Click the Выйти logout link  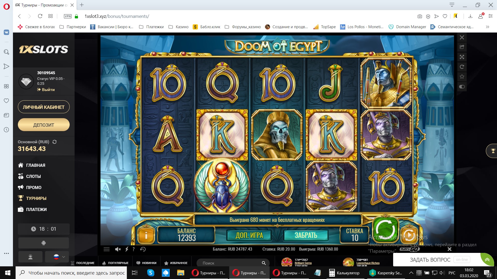click(x=46, y=89)
